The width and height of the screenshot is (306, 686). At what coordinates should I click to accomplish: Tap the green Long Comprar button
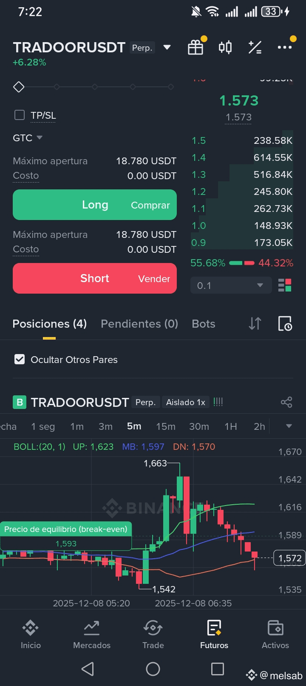click(x=95, y=205)
